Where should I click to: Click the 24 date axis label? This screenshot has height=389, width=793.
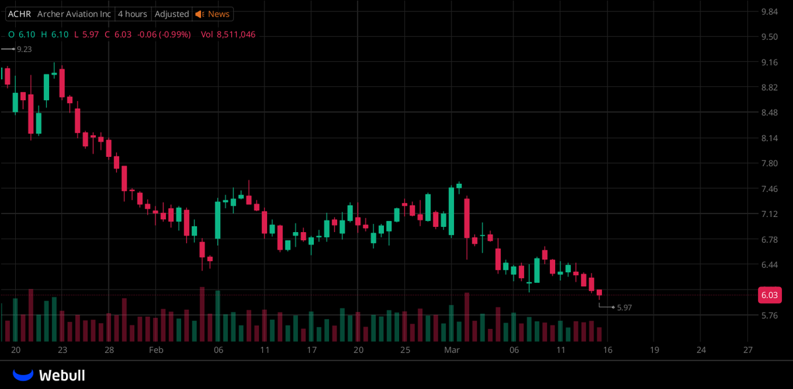click(701, 350)
